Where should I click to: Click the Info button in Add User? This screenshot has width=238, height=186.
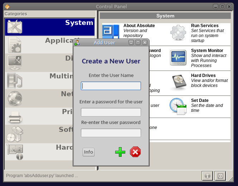pos(88,152)
